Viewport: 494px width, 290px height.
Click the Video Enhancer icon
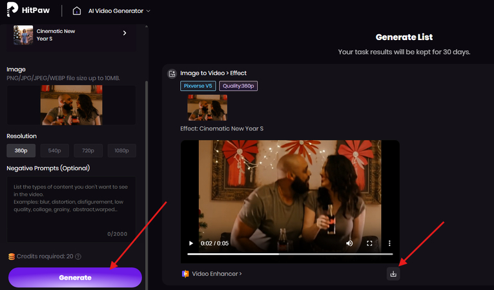(x=185, y=274)
